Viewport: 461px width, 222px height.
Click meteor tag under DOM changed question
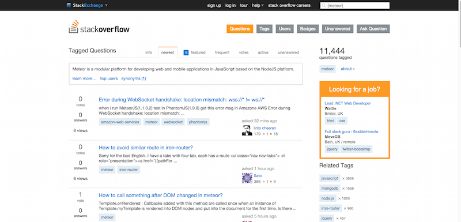click(107, 217)
